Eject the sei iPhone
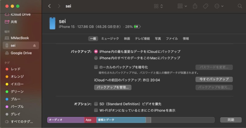The height and width of the screenshot is (128, 246). (34, 45)
